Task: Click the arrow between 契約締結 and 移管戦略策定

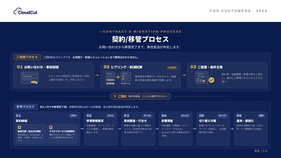Action: coord(82,129)
